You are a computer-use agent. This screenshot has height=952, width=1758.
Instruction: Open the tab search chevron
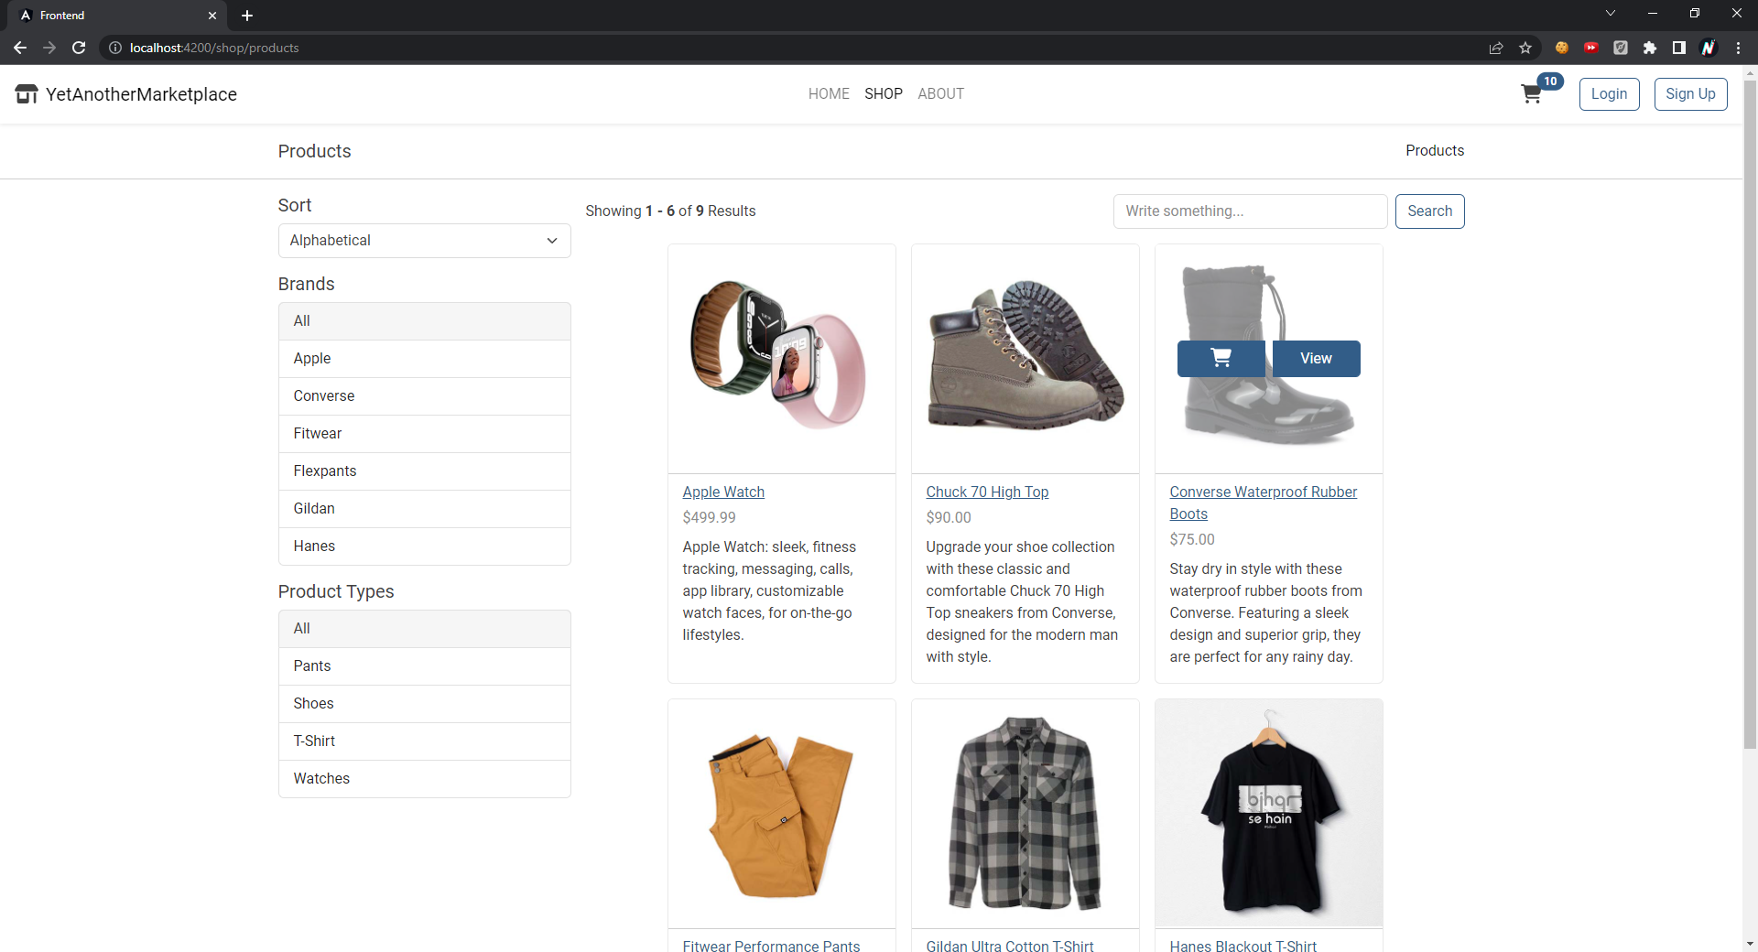click(1611, 13)
